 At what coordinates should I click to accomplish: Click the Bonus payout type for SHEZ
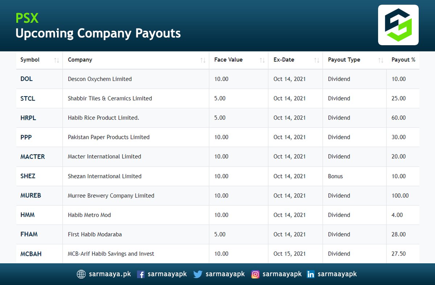click(335, 176)
